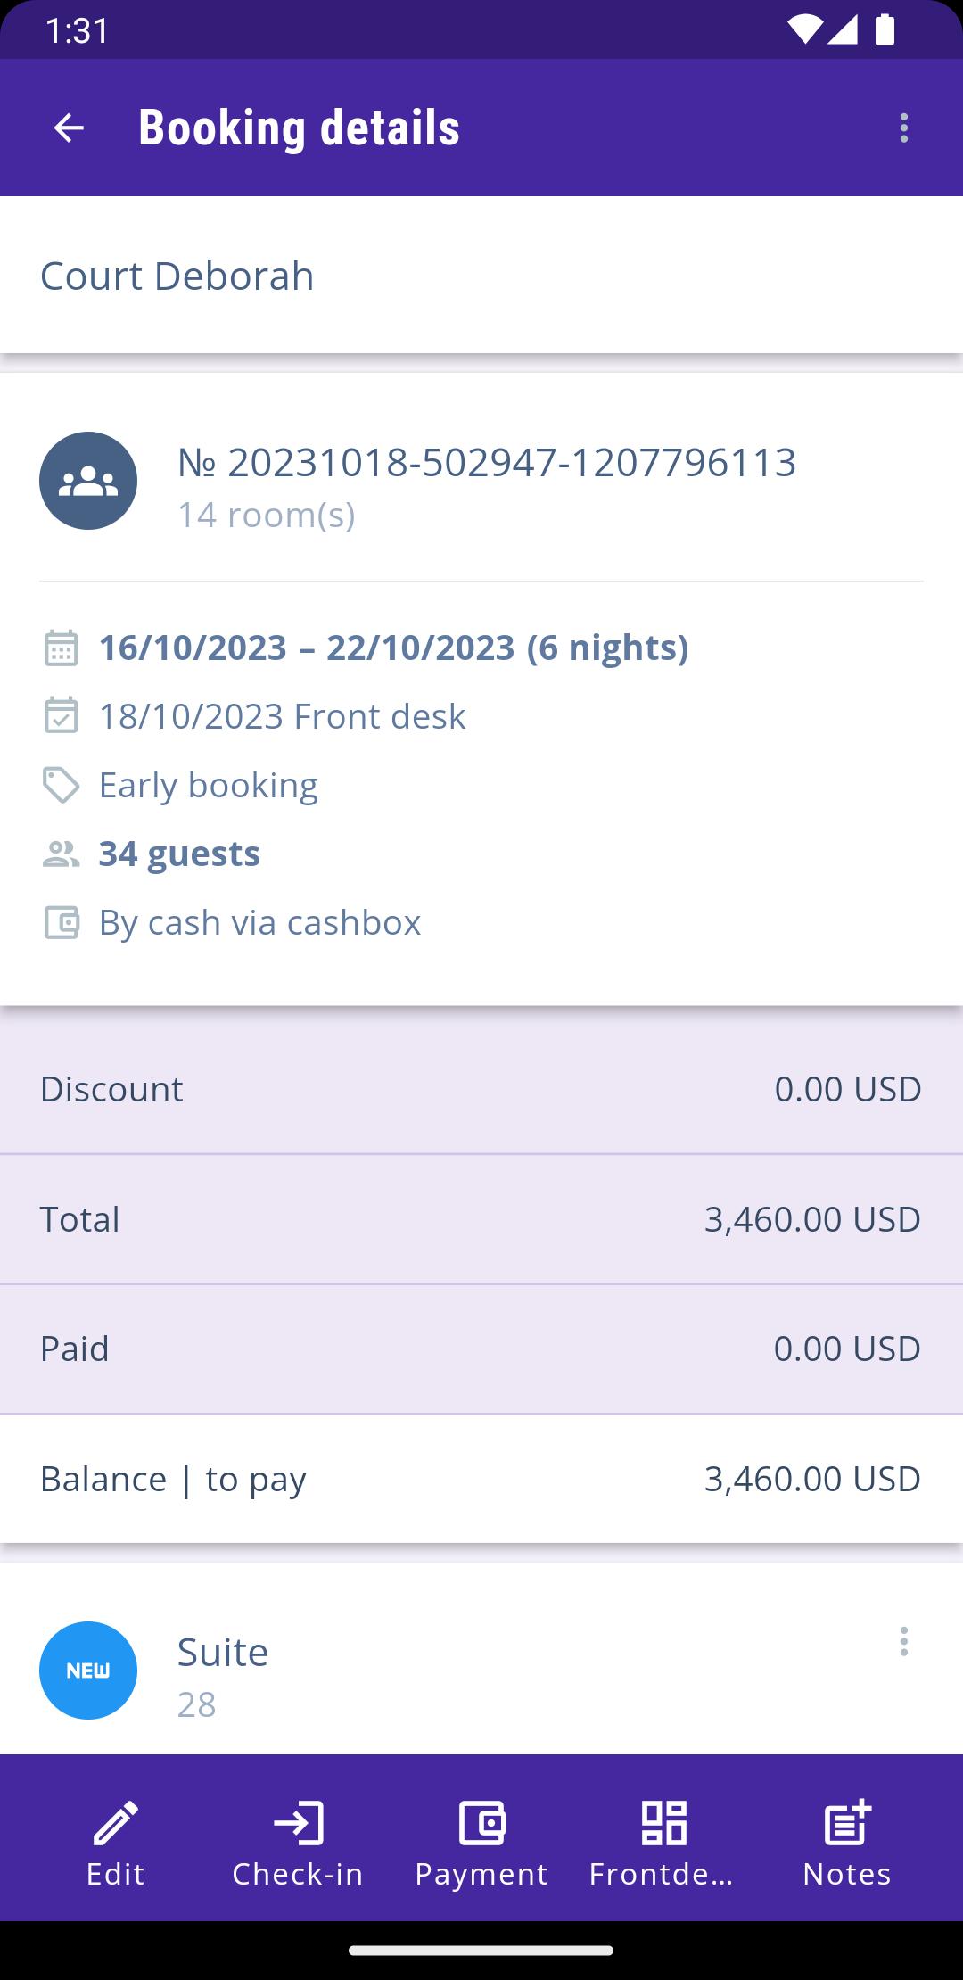This screenshot has height=1980, width=963.
Task: Tap the blue NEW status badge
Action: [x=88, y=1671]
